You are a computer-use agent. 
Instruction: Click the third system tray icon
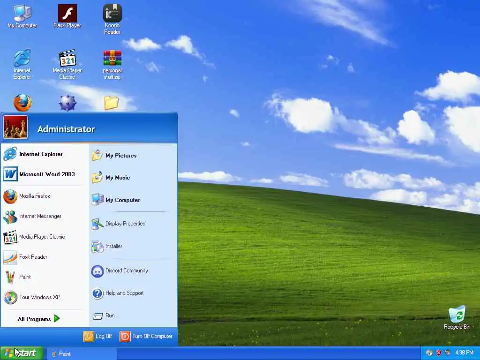click(448, 352)
